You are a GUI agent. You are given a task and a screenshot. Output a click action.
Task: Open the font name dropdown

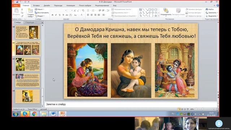coord(66,10)
